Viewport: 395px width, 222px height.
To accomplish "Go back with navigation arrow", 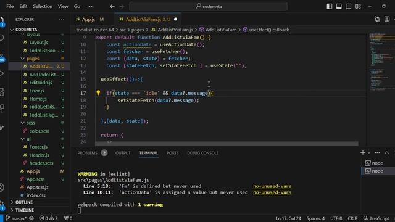I will (112, 6).
